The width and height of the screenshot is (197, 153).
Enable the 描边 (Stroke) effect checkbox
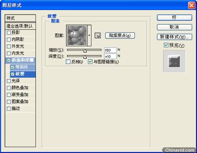pos(9,108)
